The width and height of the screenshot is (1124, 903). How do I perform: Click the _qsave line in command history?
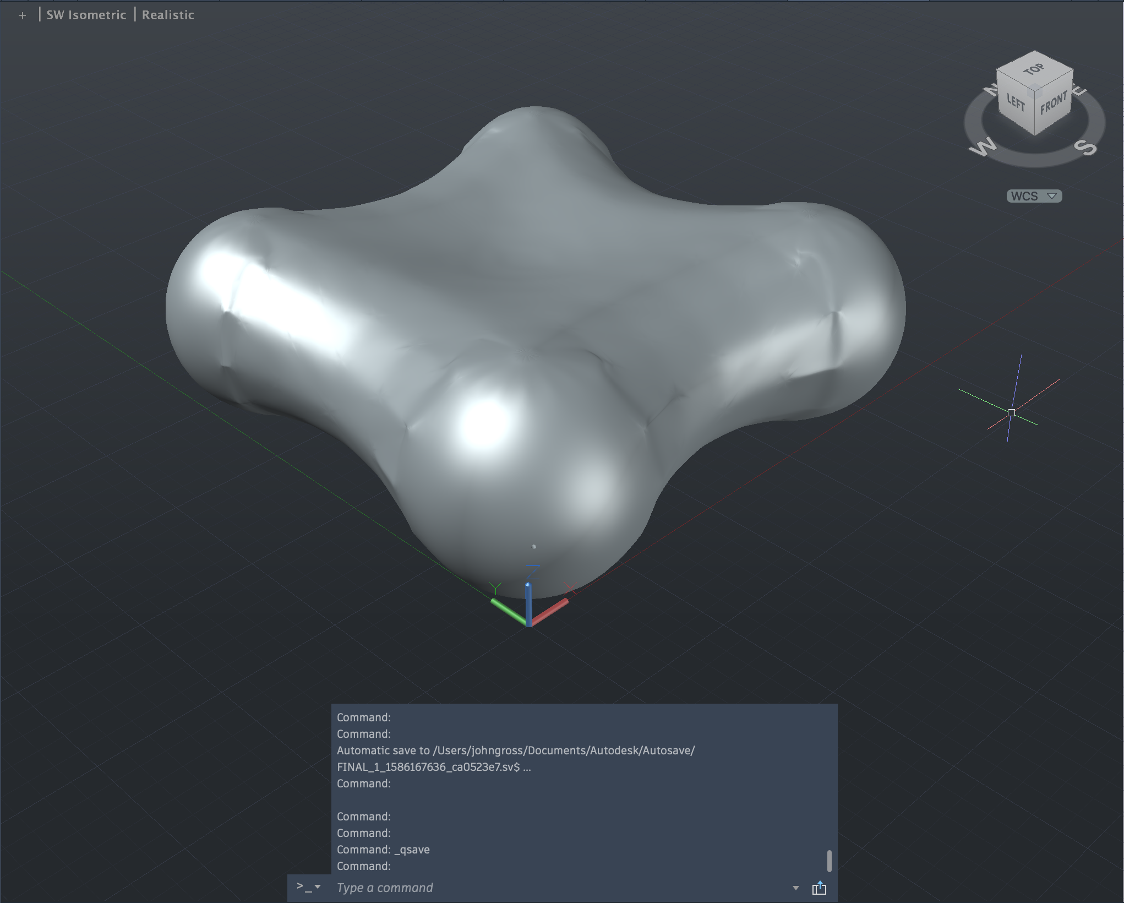click(412, 850)
